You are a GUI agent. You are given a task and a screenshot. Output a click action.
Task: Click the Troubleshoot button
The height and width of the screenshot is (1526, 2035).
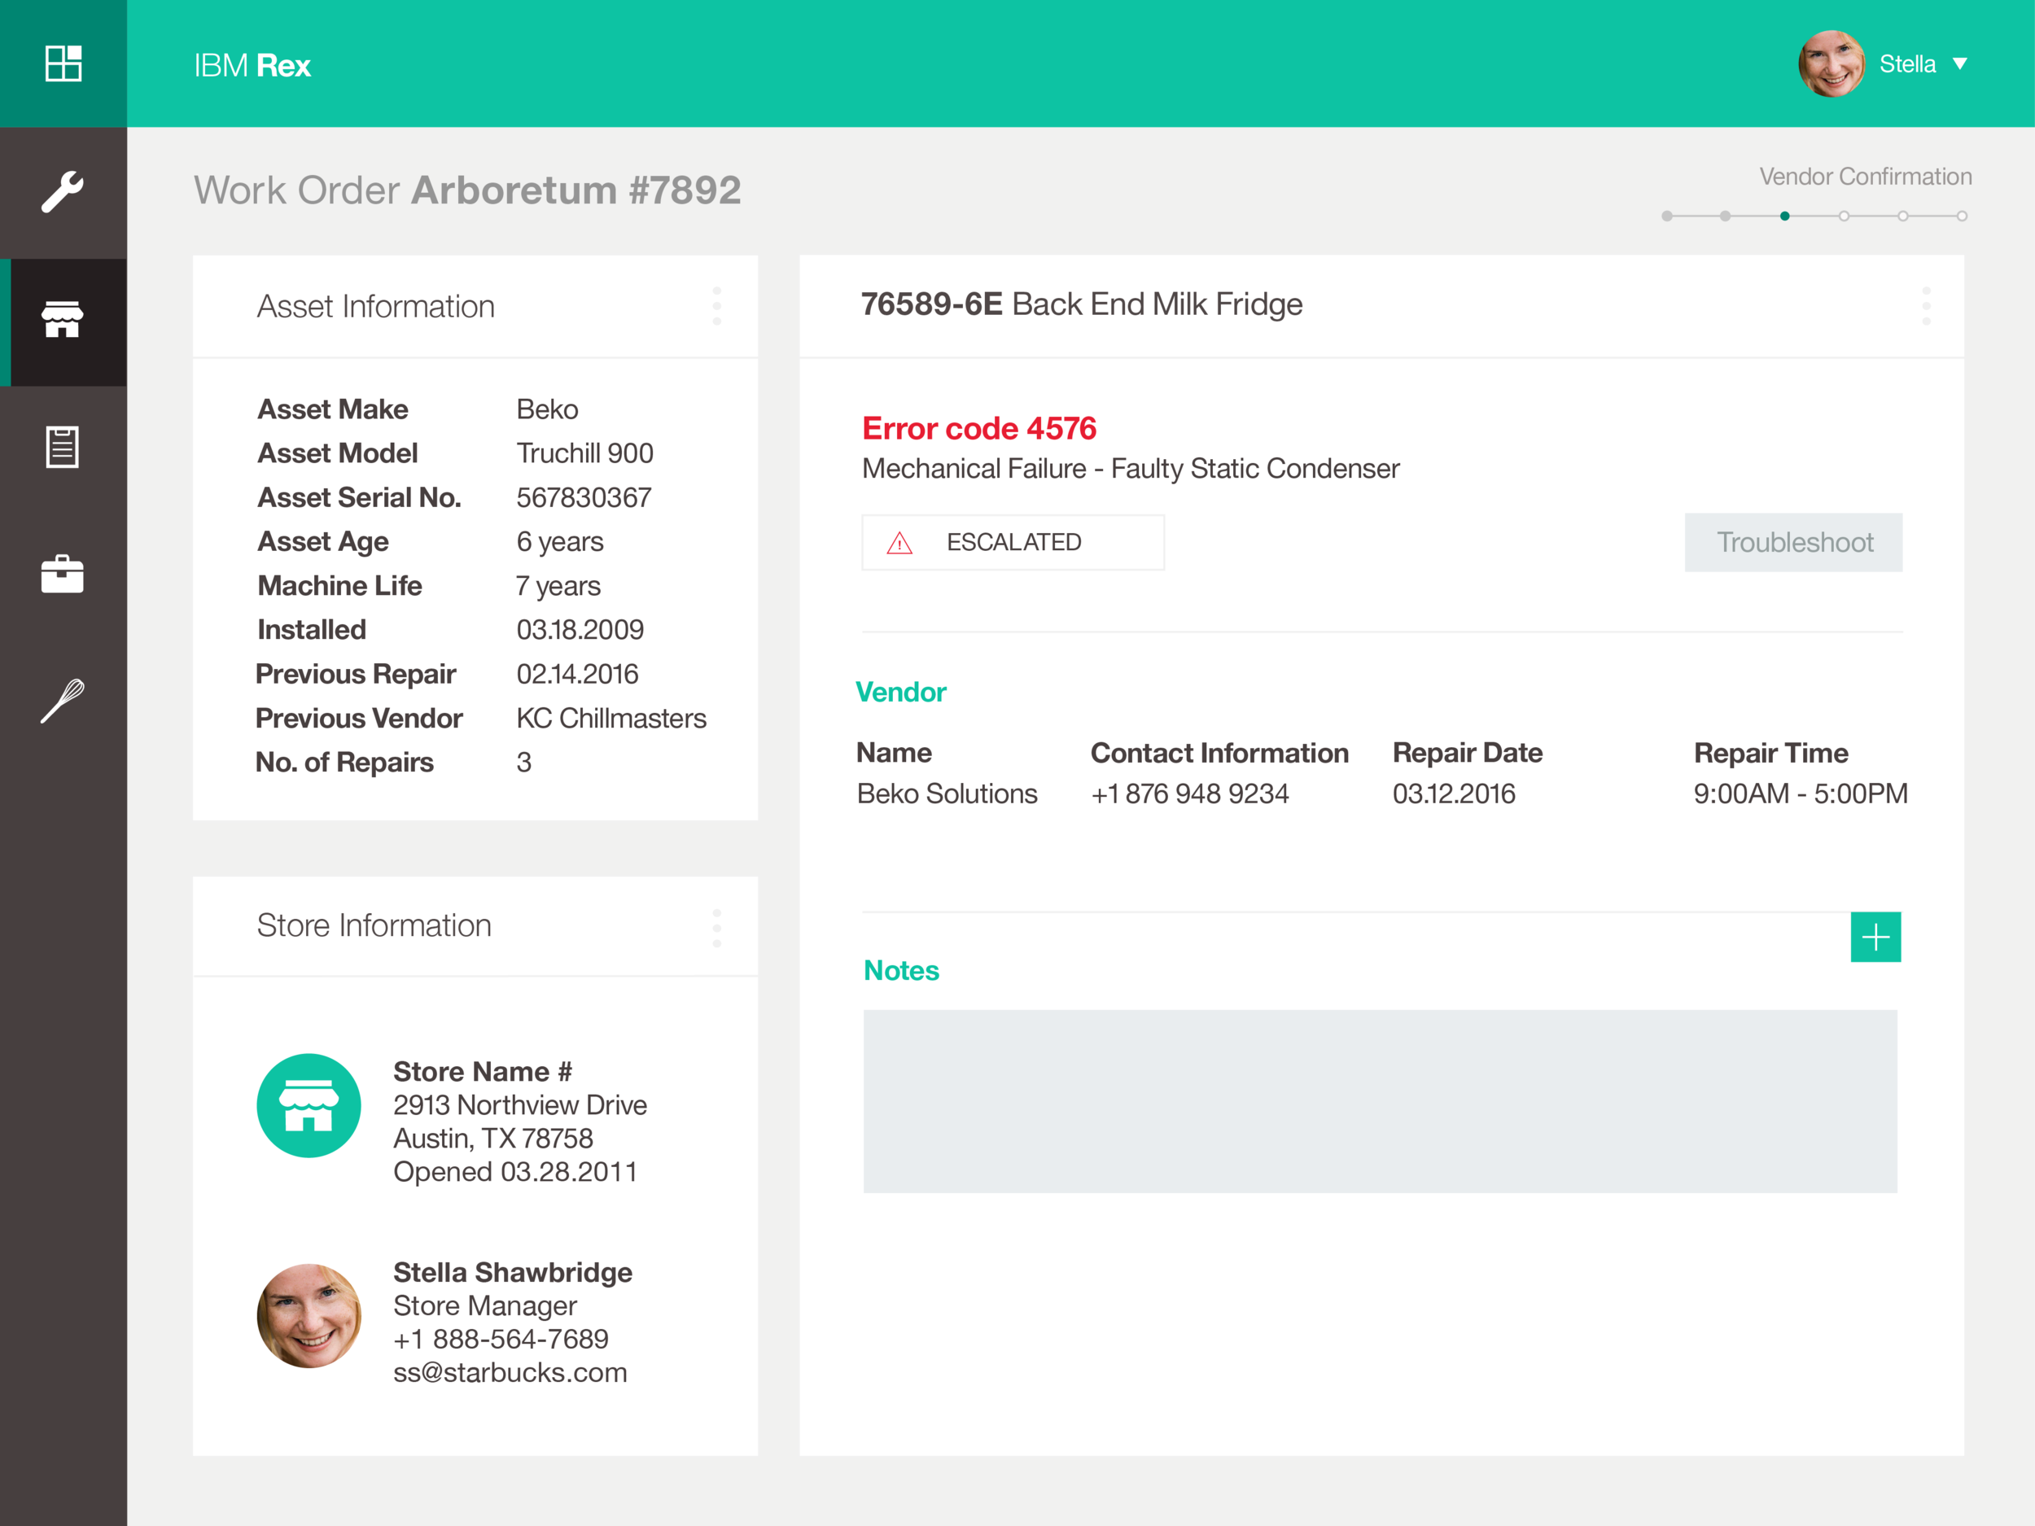[1794, 543]
